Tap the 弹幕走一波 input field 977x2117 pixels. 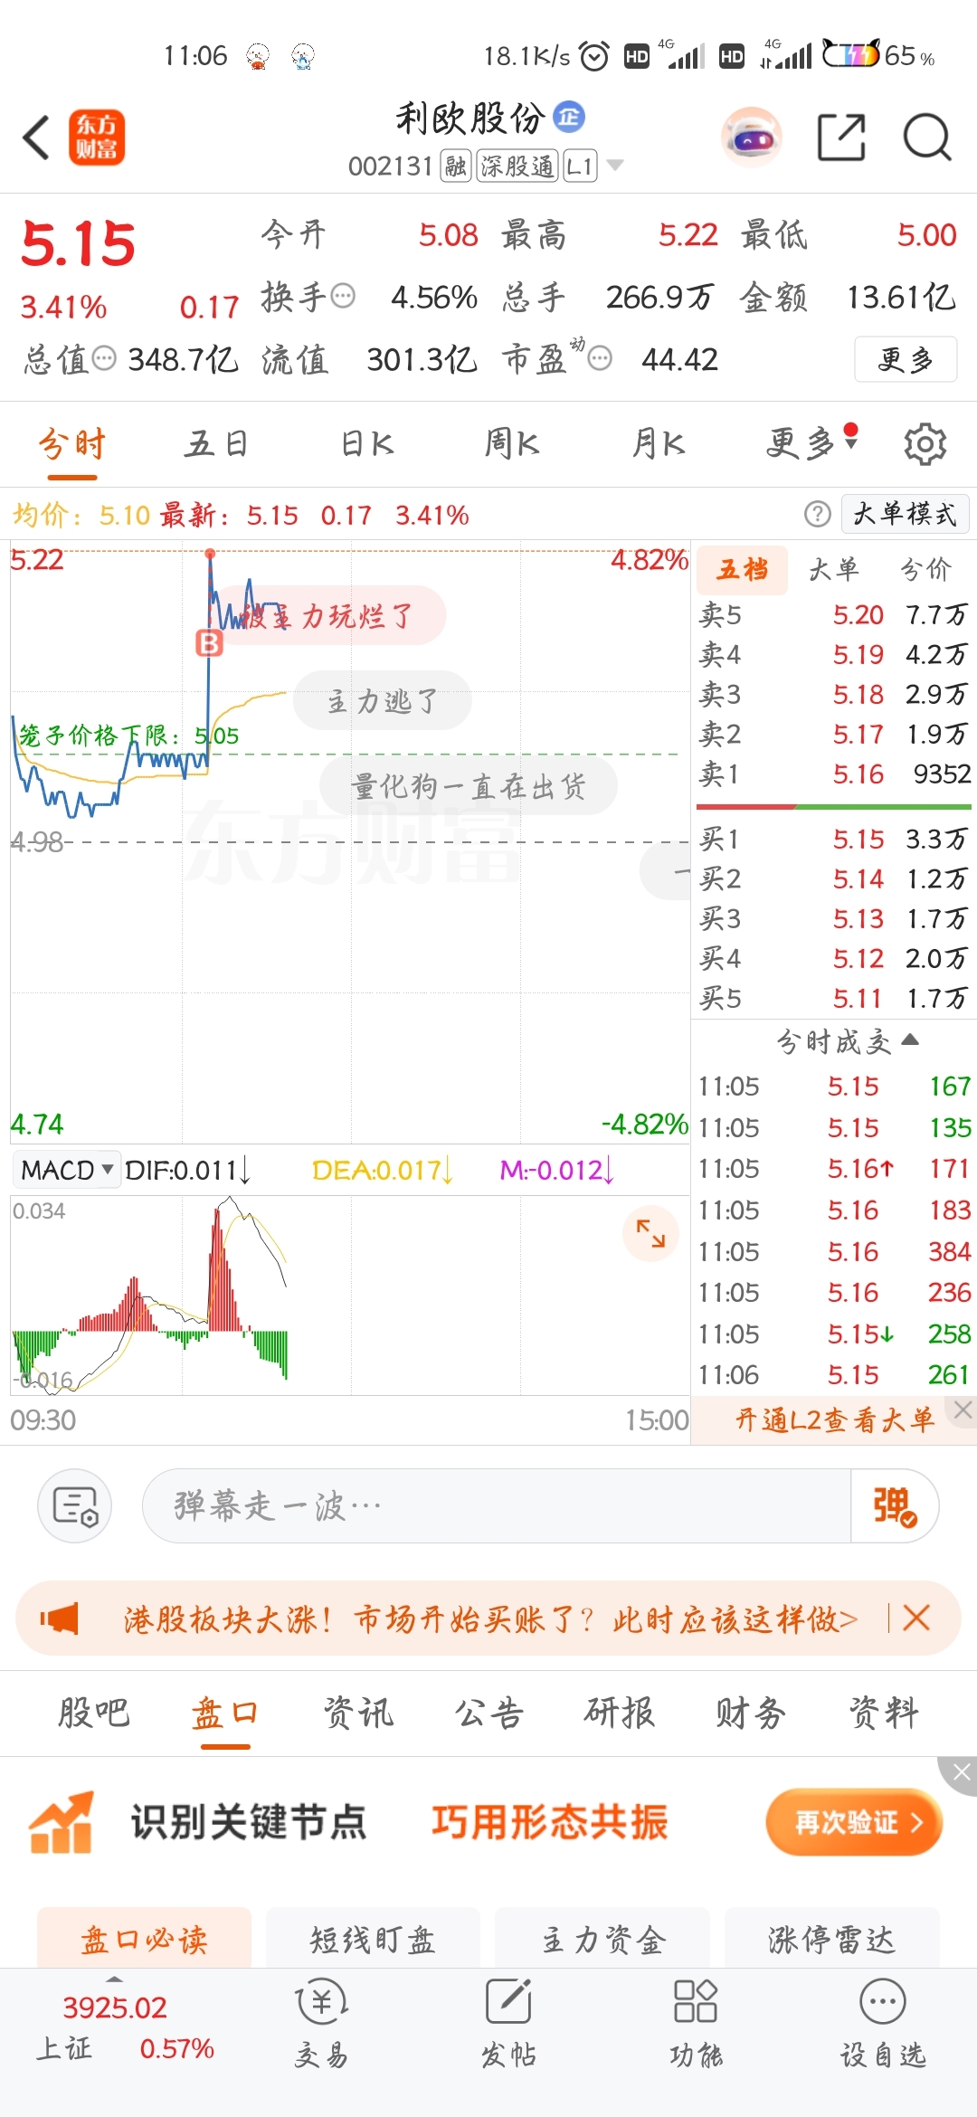496,1506
